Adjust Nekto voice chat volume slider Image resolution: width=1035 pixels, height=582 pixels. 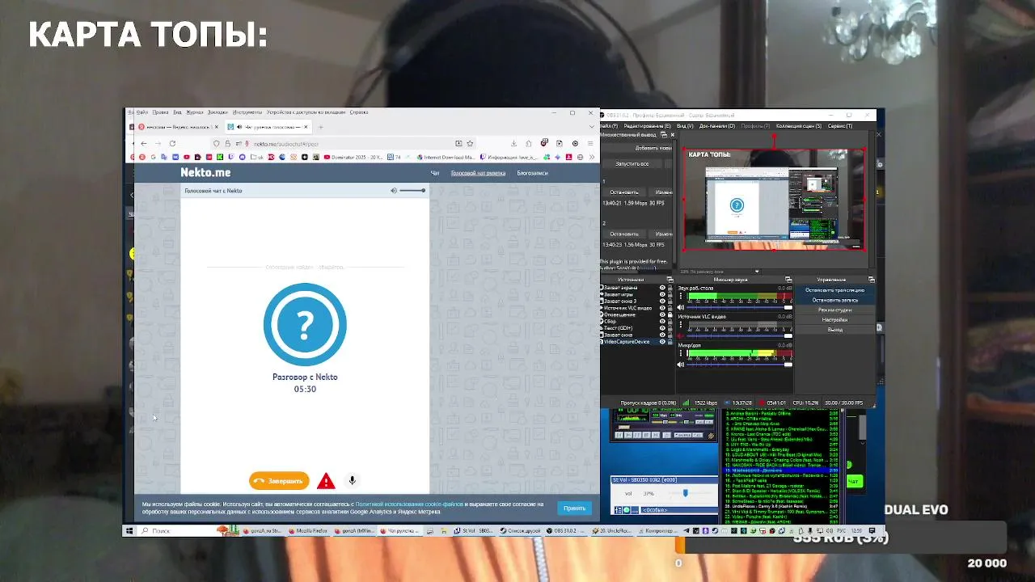point(412,191)
